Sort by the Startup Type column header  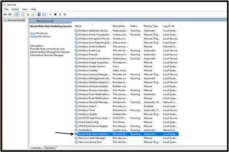click(x=152, y=26)
